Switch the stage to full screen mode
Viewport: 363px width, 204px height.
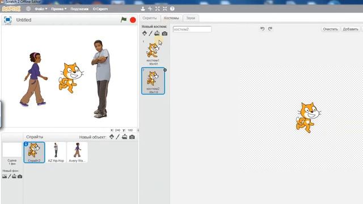[x=7, y=20]
